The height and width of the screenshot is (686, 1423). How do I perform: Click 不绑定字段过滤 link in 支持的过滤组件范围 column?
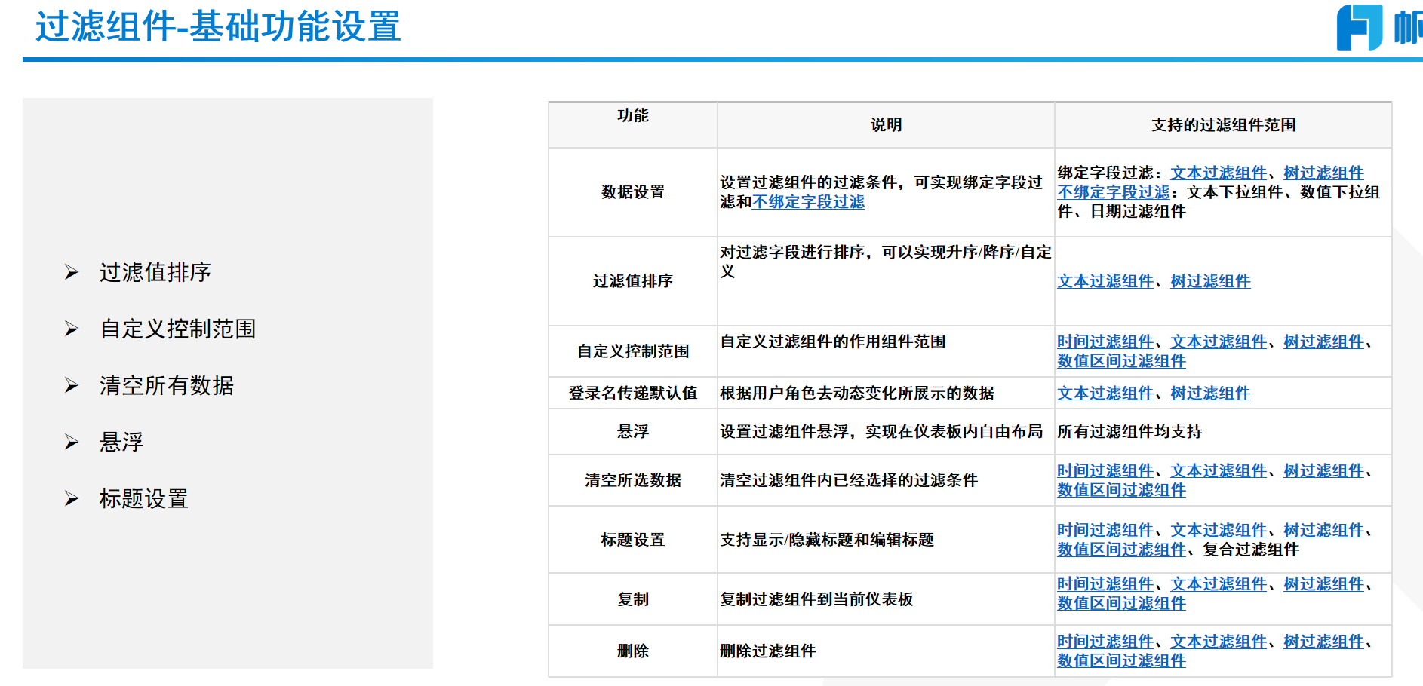pyautogui.click(x=1113, y=192)
